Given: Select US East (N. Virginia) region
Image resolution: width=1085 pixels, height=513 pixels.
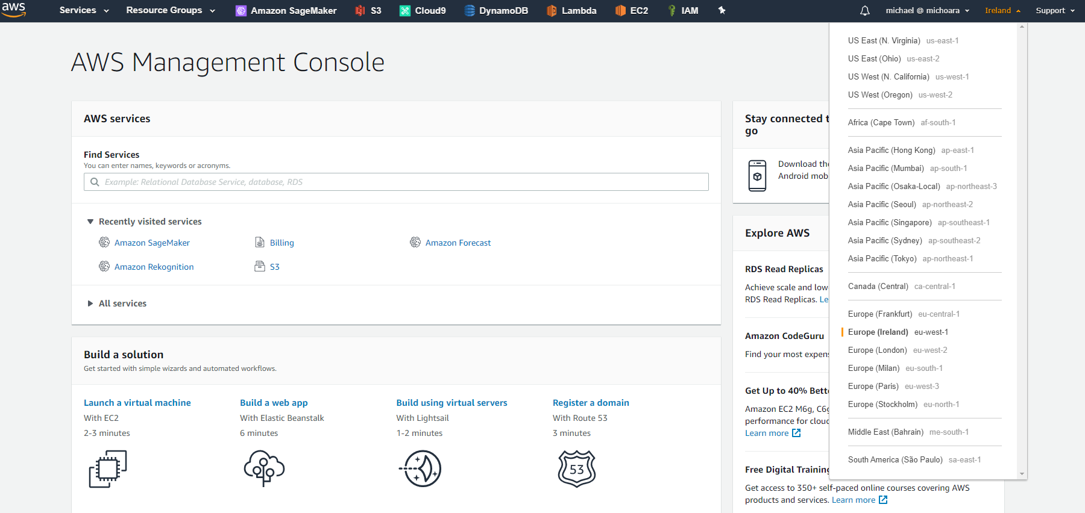Looking at the screenshot, I should click(903, 40).
